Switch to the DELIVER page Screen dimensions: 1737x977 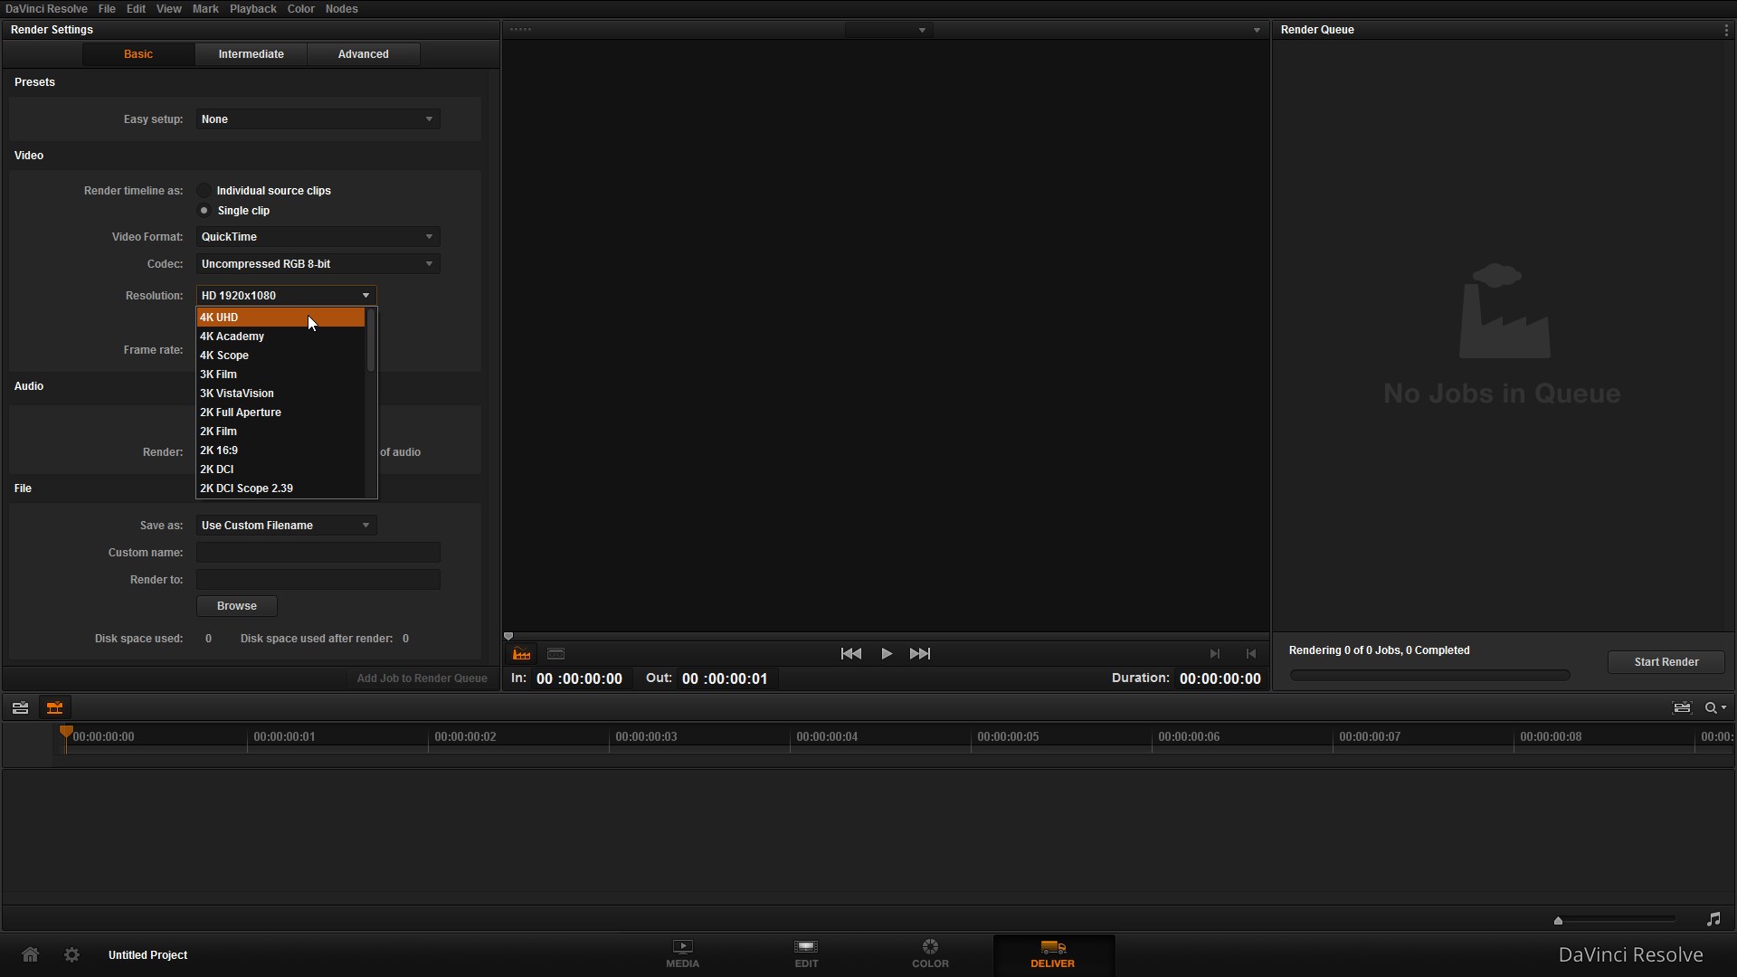pyautogui.click(x=1052, y=954)
